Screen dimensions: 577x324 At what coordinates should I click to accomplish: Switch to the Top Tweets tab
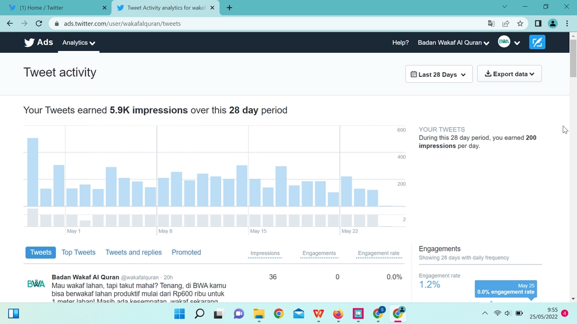tap(78, 253)
